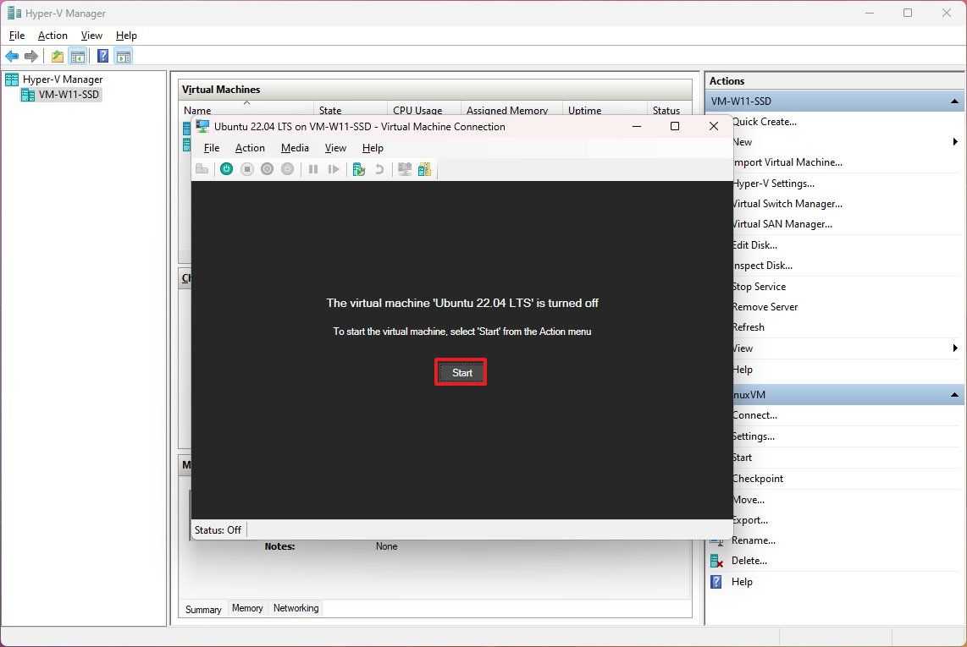The width and height of the screenshot is (967, 647).
Task: Click the Reset icon in VM Connection toolbar
Action: pyautogui.click(x=334, y=169)
